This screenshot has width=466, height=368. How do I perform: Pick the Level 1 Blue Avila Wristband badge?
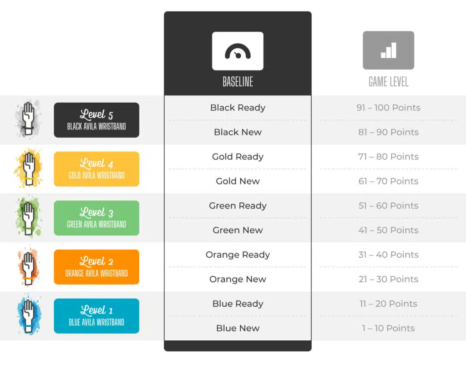point(96,316)
